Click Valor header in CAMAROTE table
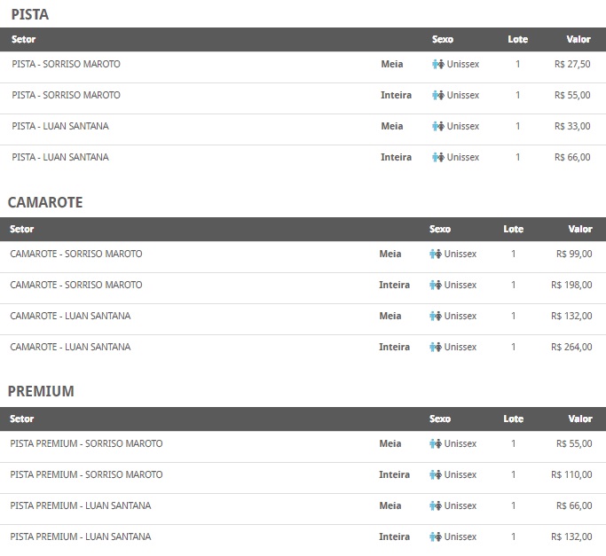Viewport: 606px width, 556px height. 580,229
